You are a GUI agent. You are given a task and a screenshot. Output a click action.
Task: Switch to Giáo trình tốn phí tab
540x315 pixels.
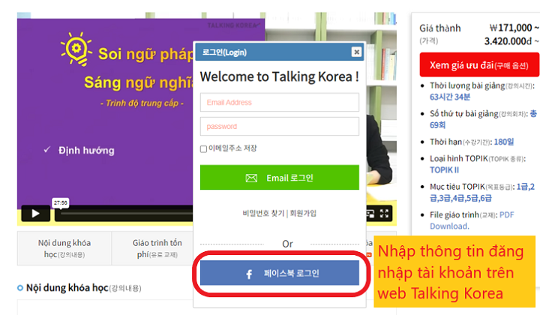(152, 248)
